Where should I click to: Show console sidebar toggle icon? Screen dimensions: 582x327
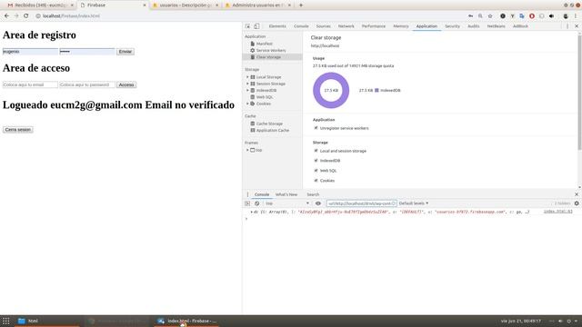pyautogui.click(x=247, y=203)
